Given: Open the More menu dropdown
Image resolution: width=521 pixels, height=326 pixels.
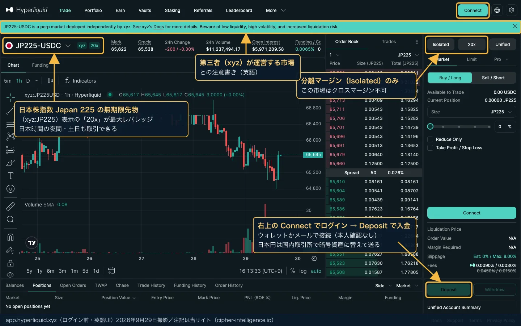Looking at the screenshot, I should pos(276,11).
